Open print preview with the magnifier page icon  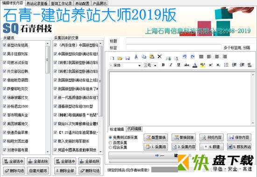176,58
